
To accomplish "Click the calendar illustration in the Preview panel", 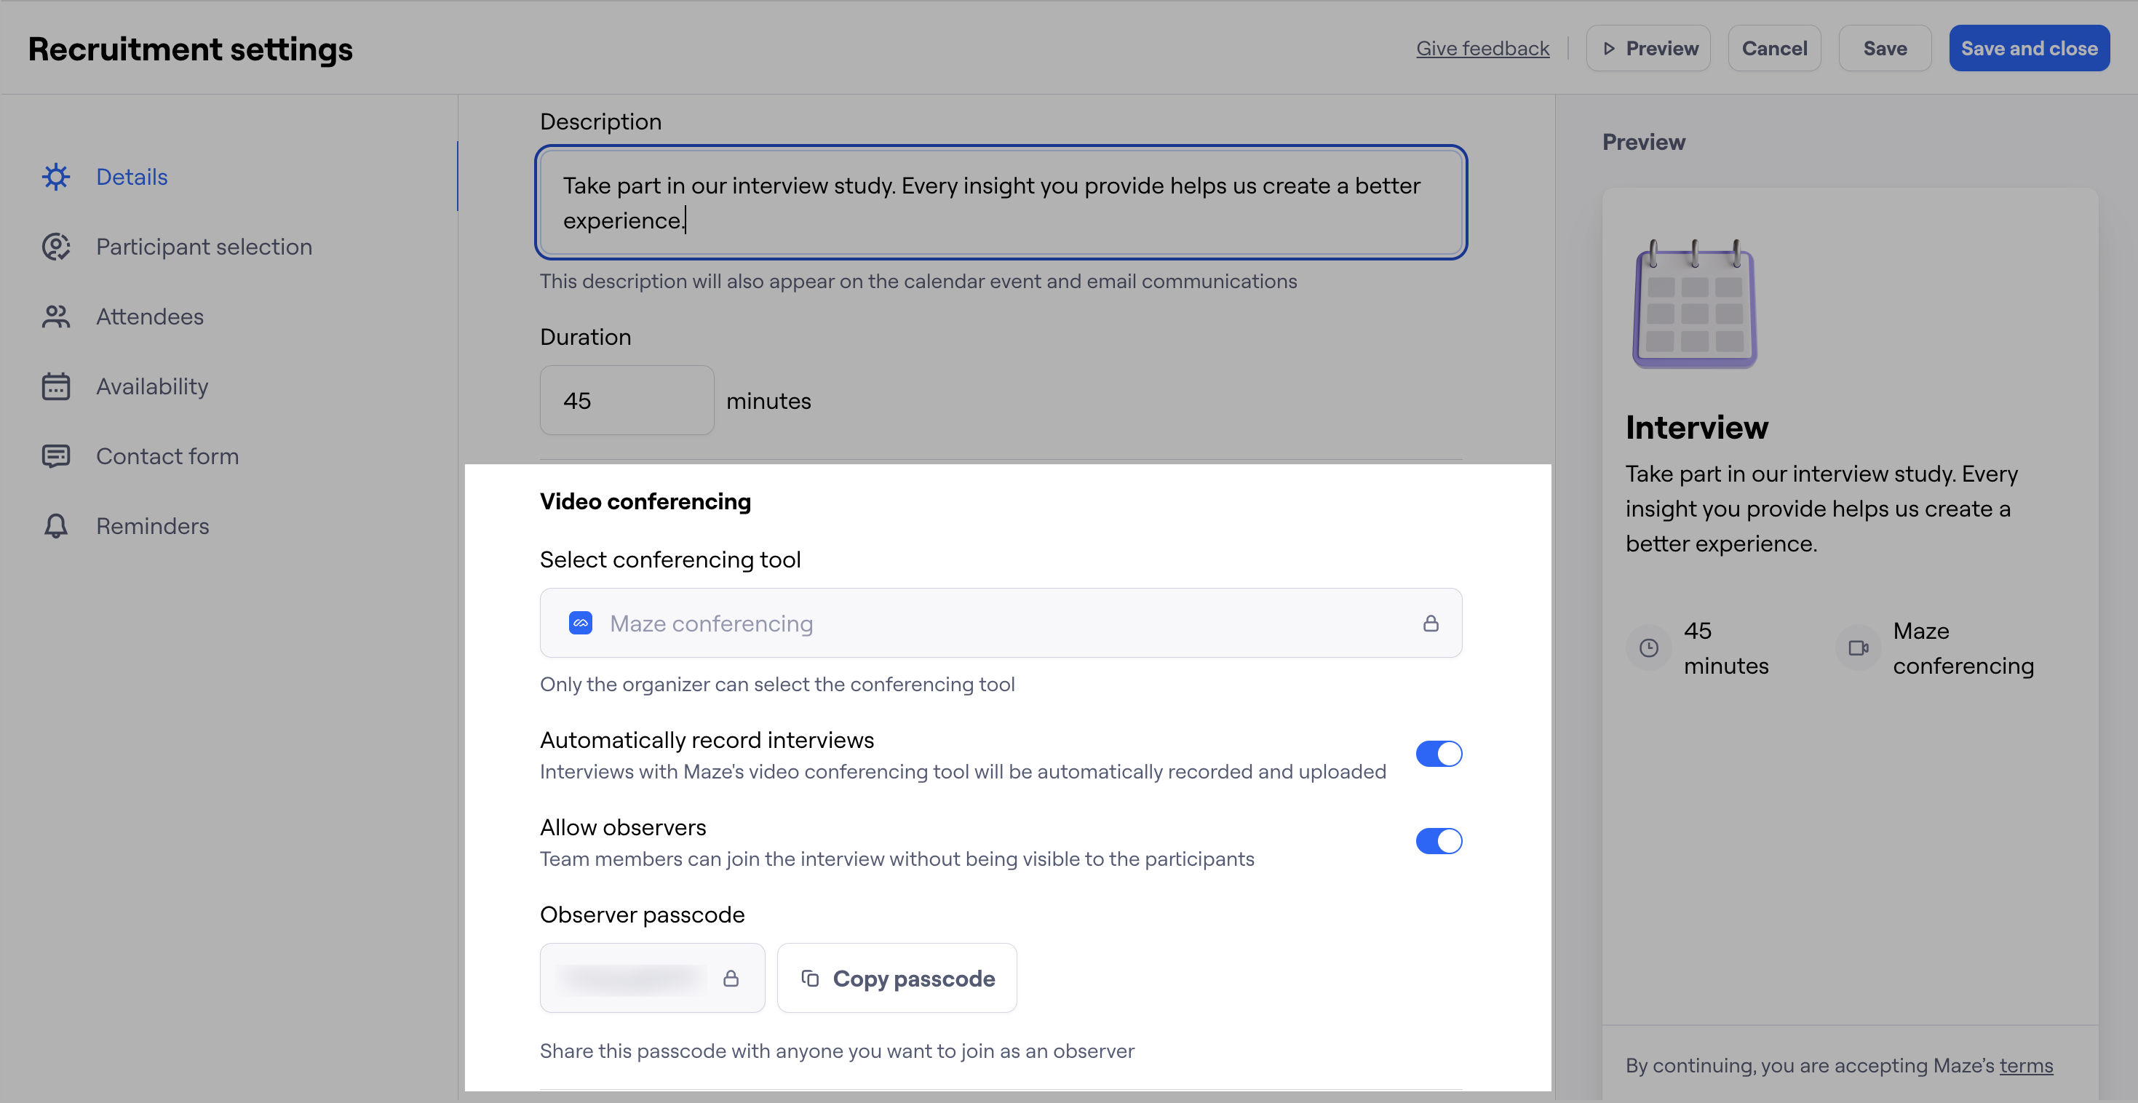I will tap(1694, 305).
